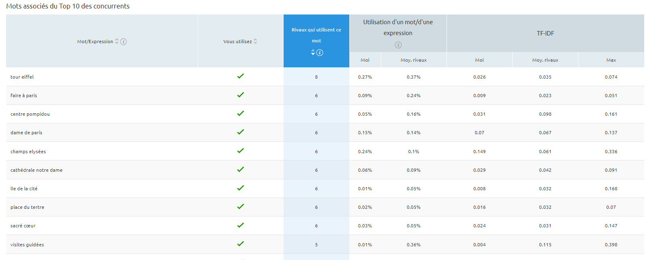Click the Moi header under Utilisation
Image resolution: width=647 pixels, height=260 pixels.
click(x=365, y=60)
